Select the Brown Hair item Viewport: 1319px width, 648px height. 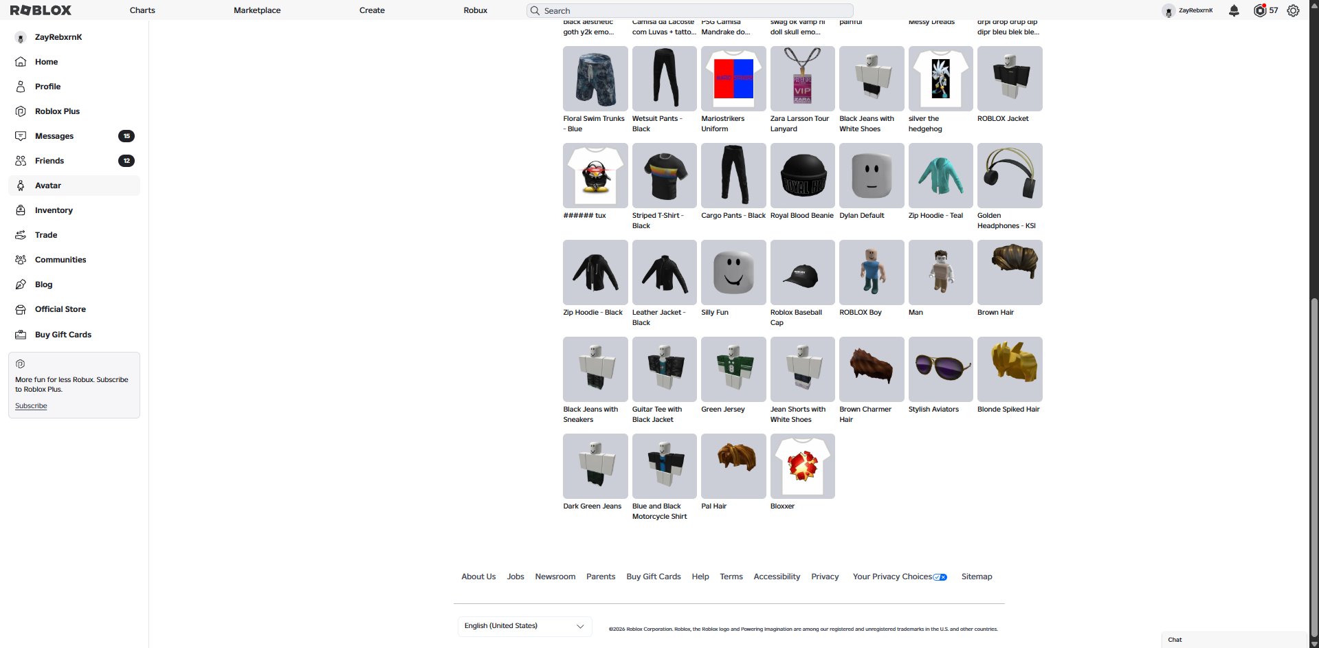(1010, 272)
